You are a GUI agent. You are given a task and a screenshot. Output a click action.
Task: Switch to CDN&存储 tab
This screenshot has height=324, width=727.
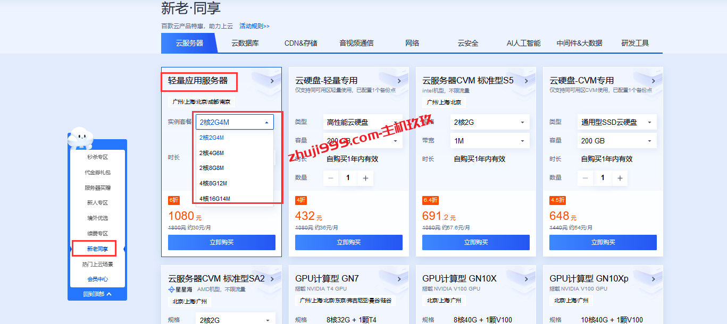tap(301, 43)
